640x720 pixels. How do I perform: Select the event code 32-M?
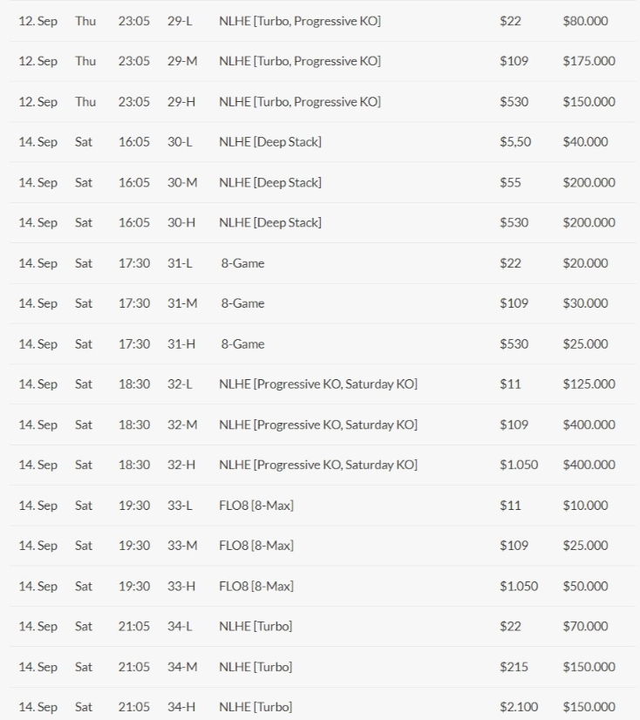tap(182, 425)
